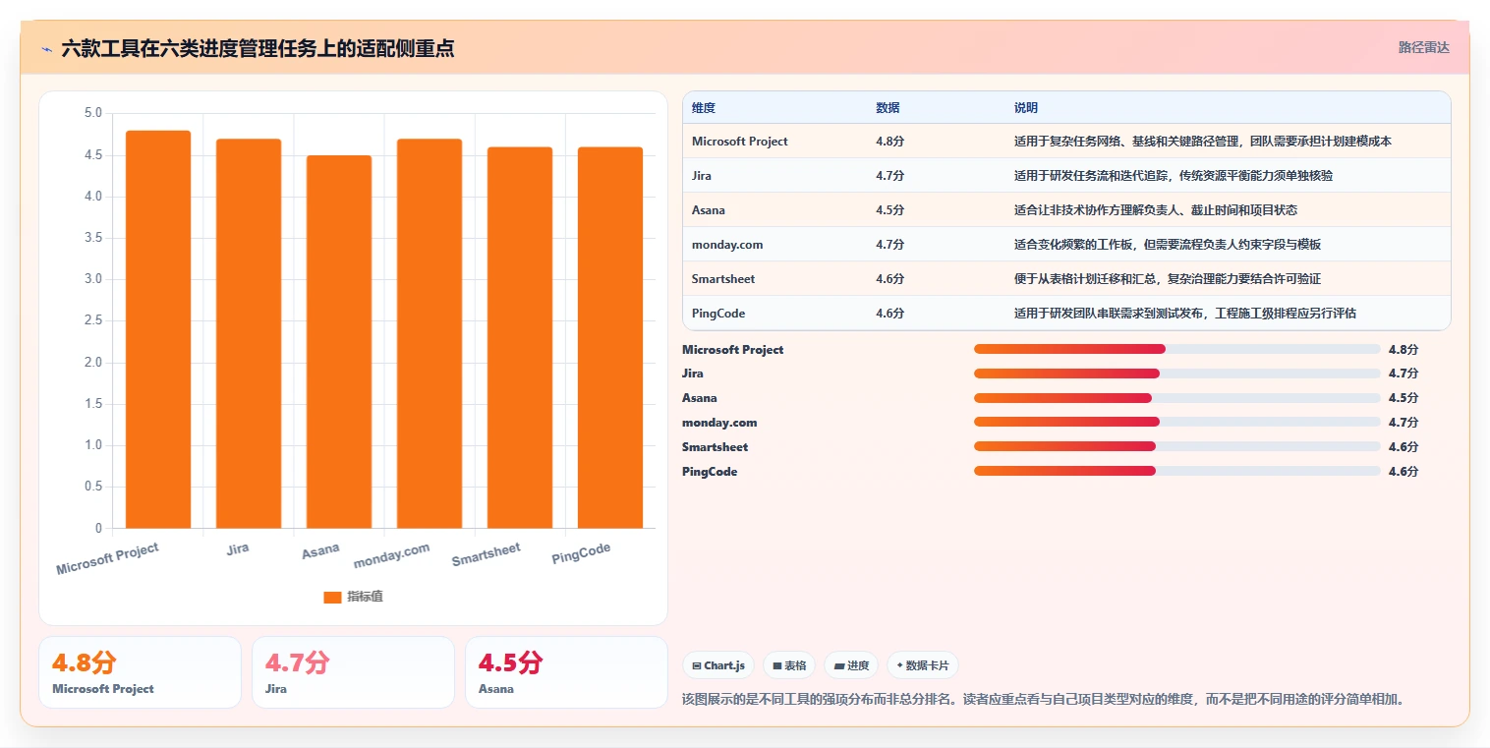Click the Smartsheet bar in the chart
Image resolution: width=1490 pixels, height=748 pixels.
(x=520, y=337)
